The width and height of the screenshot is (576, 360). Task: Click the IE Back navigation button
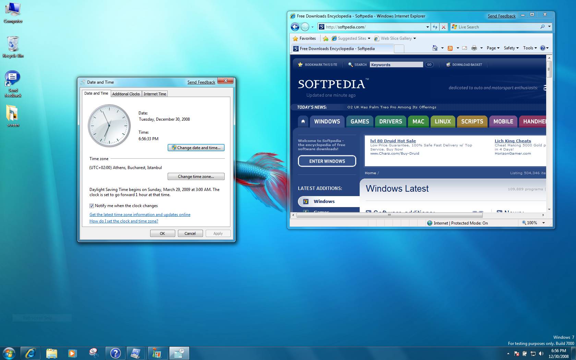pos(295,27)
